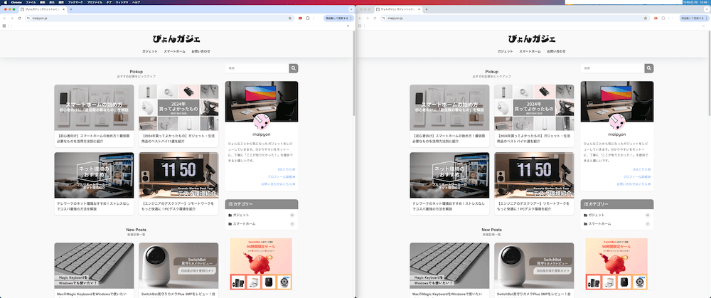Open the Apps grid icon in the left bookmarks bar
Screen dimensions: 711x298
[4, 26]
